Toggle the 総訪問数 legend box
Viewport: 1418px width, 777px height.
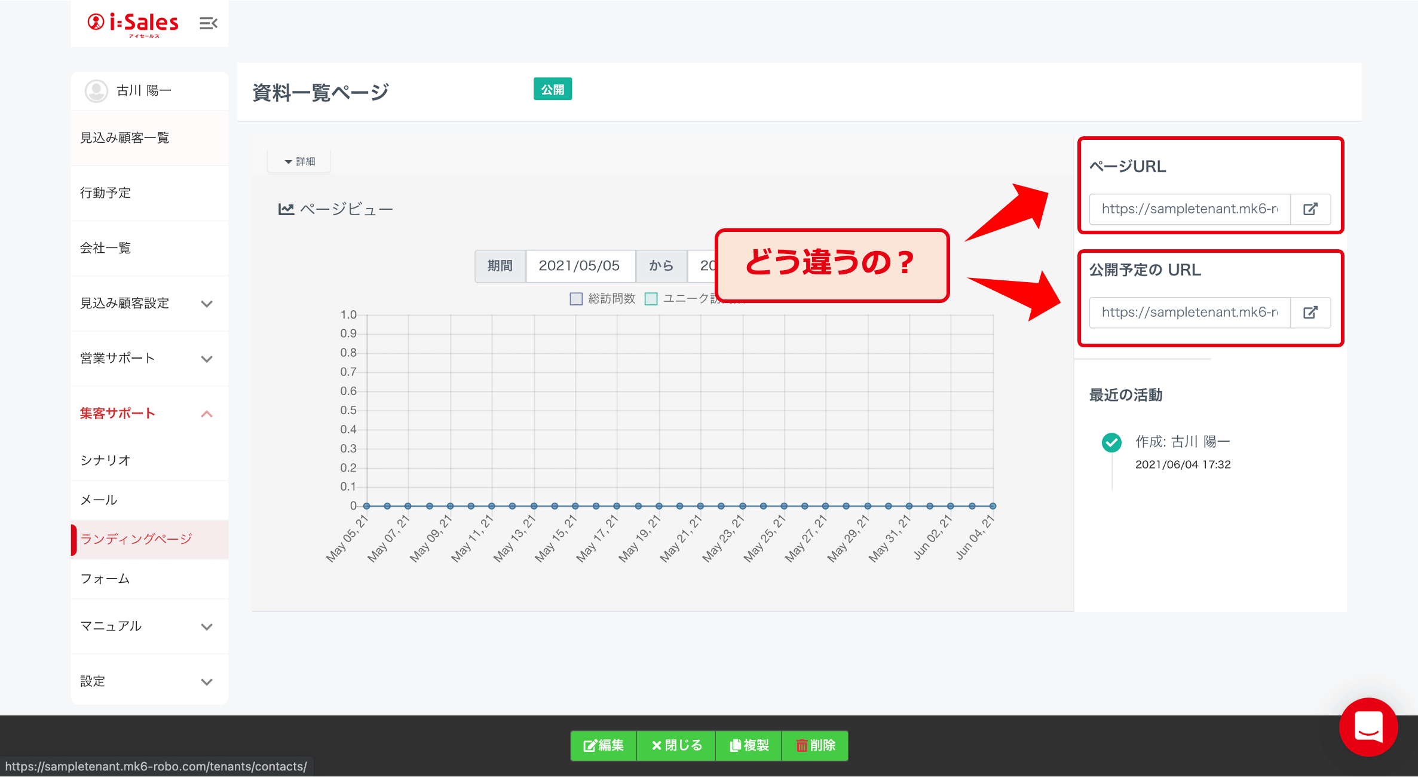coord(576,299)
